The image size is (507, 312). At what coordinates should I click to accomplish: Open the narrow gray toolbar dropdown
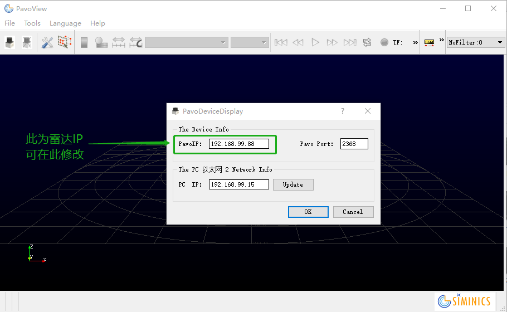coord(250,42)
